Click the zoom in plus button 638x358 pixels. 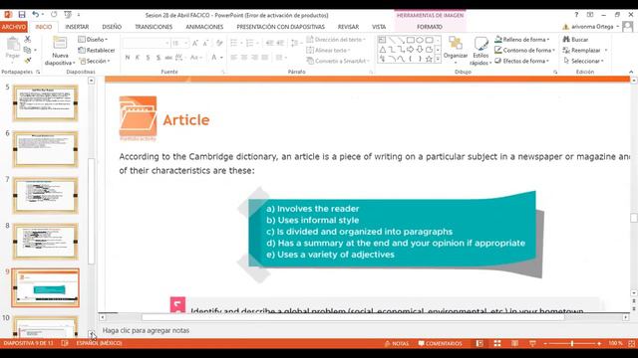599,343
